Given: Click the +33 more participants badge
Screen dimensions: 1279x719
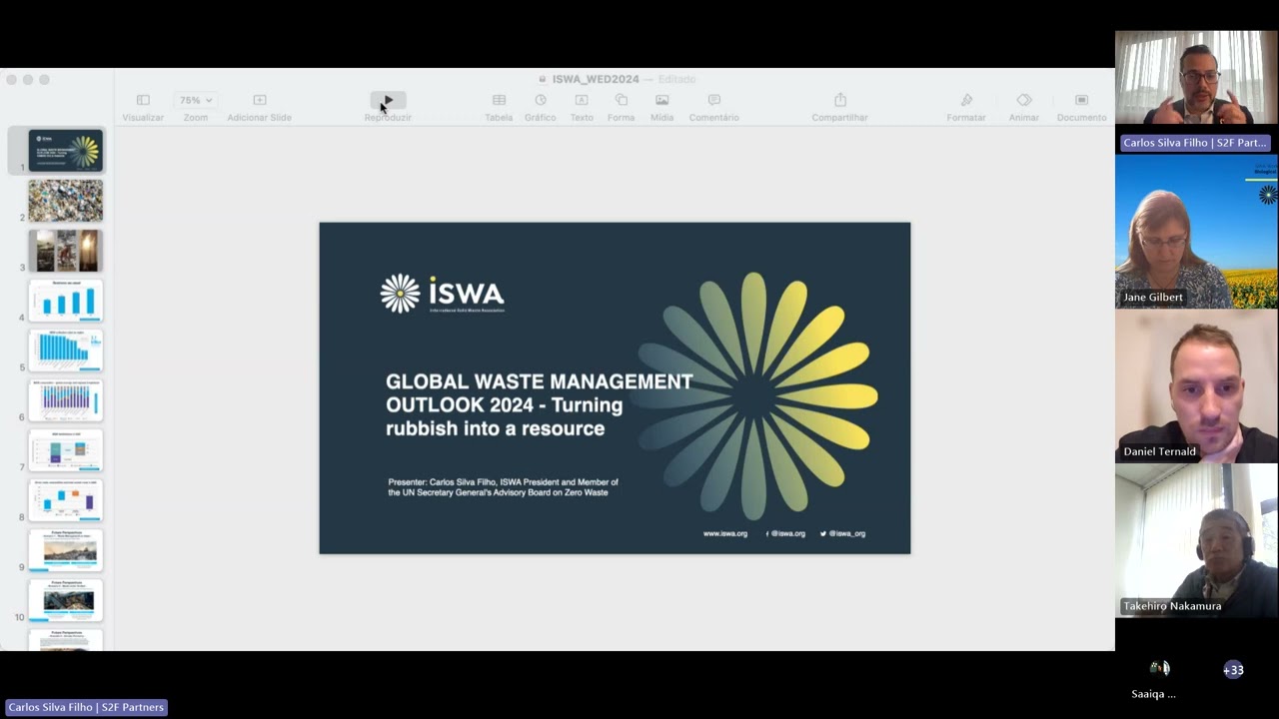Looking at the screenshot, I should tap(1233, 670).
